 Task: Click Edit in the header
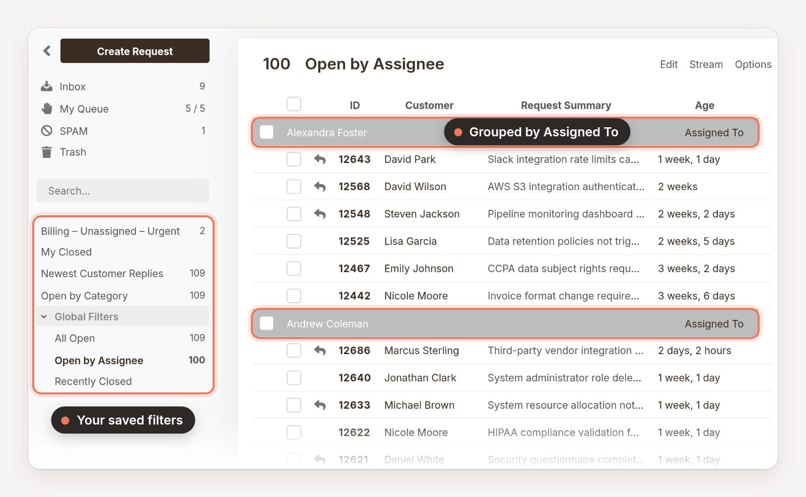click(x=668, y=64)
